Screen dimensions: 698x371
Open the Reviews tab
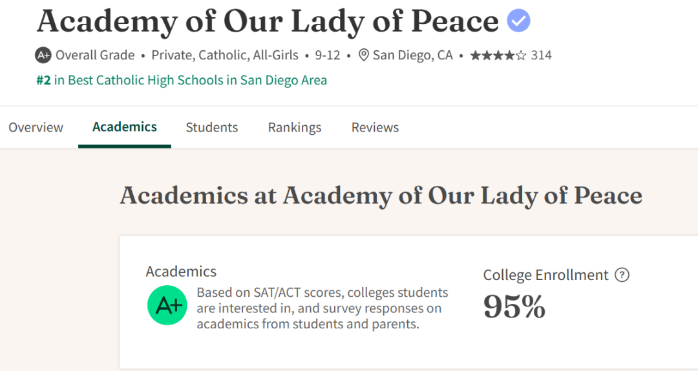[x=375, y=127]
